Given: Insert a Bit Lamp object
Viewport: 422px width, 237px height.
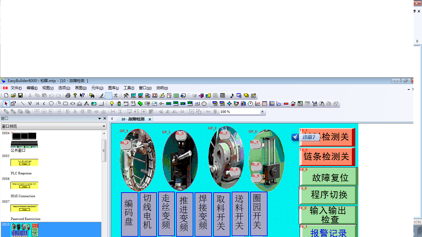Looking at the screenshot, I should coord(112,104).
